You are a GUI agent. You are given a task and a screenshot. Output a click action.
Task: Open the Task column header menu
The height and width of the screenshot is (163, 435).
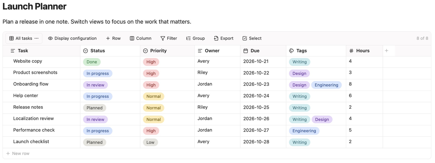coord(41,51)
